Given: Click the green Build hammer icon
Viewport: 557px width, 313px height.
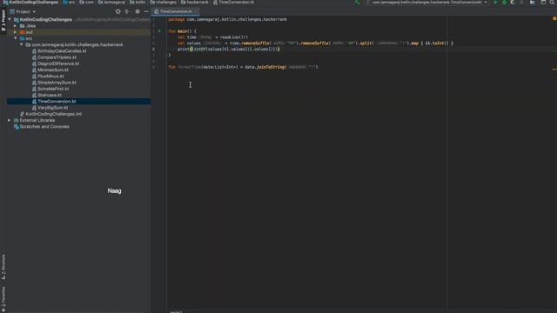Looking at the screenshot, I should point(358,3).
